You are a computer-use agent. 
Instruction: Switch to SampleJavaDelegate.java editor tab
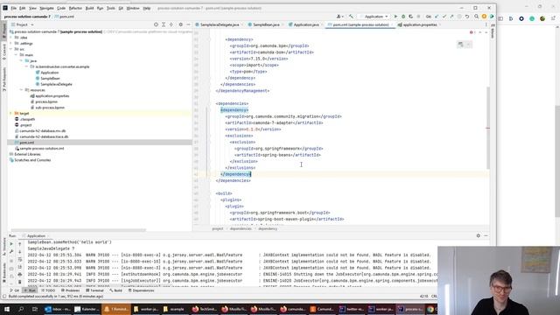click(219, 24)
